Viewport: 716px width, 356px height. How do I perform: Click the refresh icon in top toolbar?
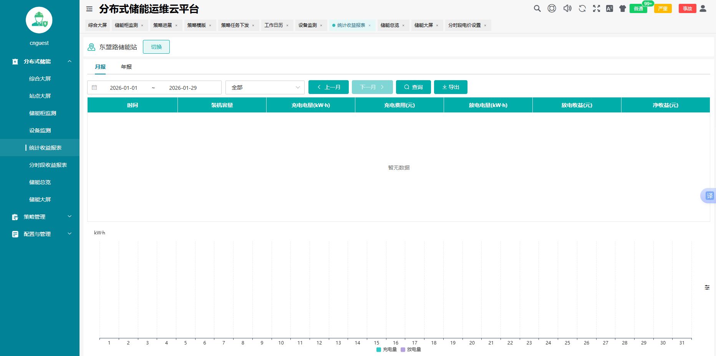582,8
